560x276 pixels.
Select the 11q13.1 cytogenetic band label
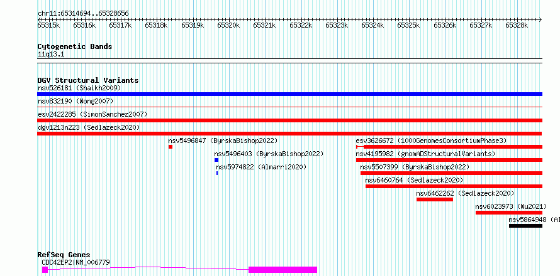point(51,55)
